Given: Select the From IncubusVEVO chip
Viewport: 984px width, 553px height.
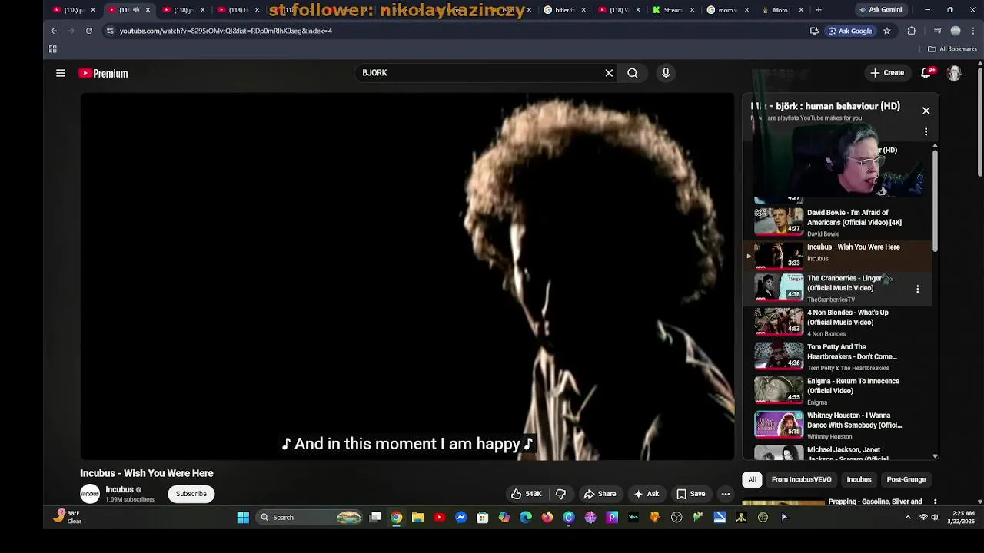Looking at the screenshot, I should tap(801, 479).
